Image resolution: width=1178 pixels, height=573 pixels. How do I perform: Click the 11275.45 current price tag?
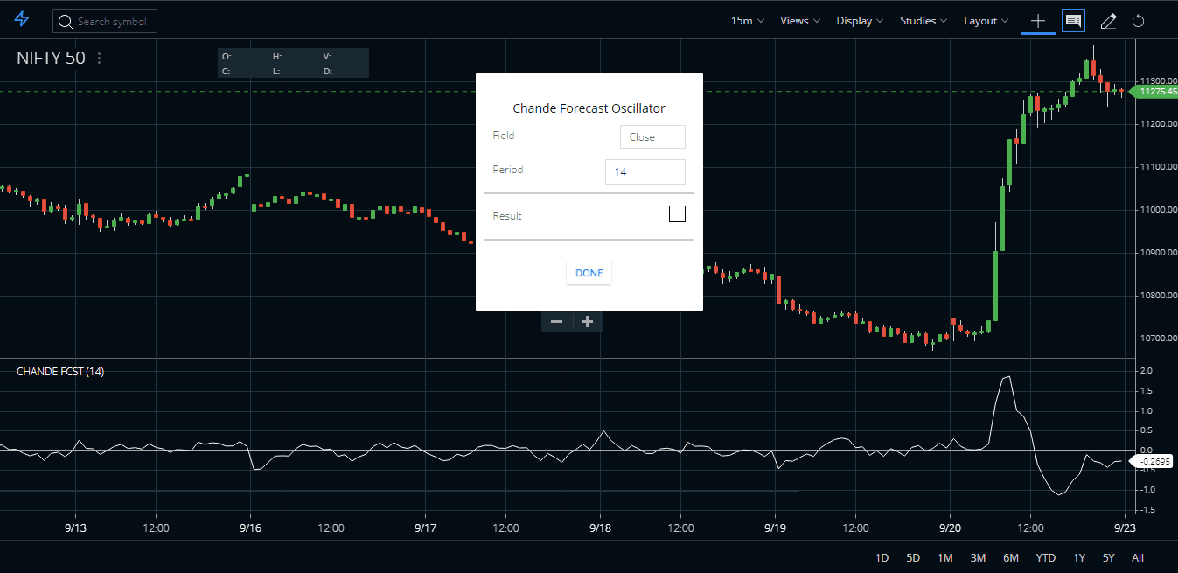pyautogui.click(x=1154, y=92)
